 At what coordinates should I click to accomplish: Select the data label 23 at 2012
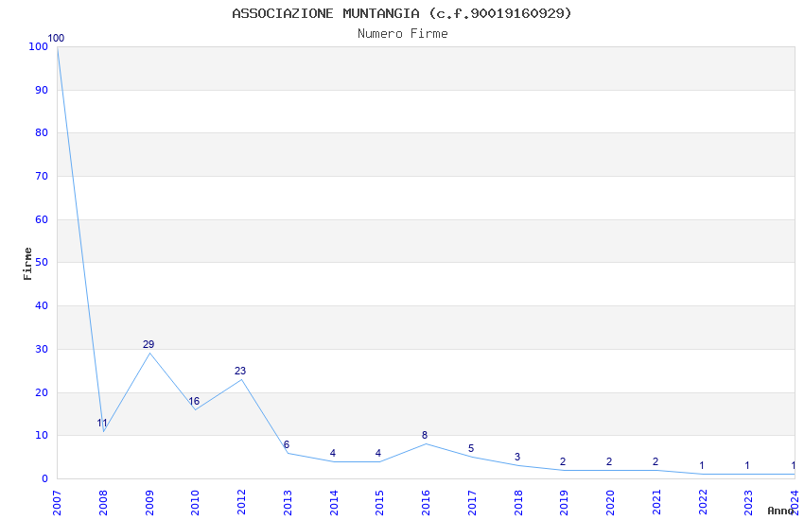pos(240,371)
